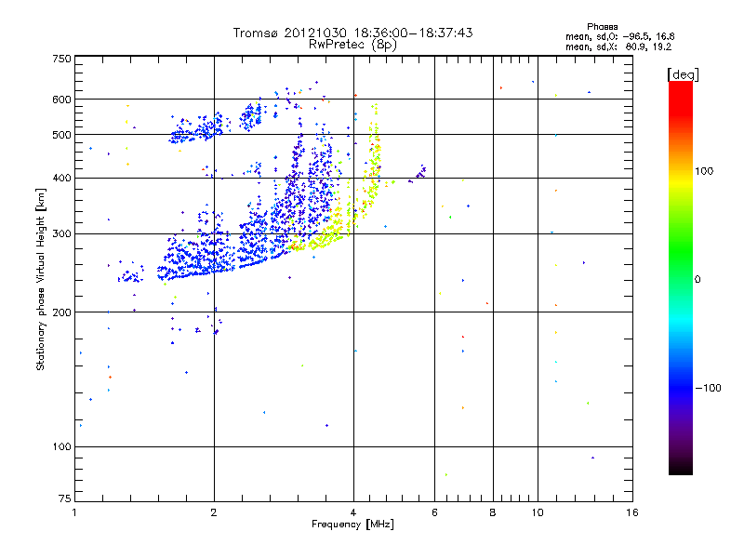Click the phase colorbar

pyautogui.click(x=681, y=278)
